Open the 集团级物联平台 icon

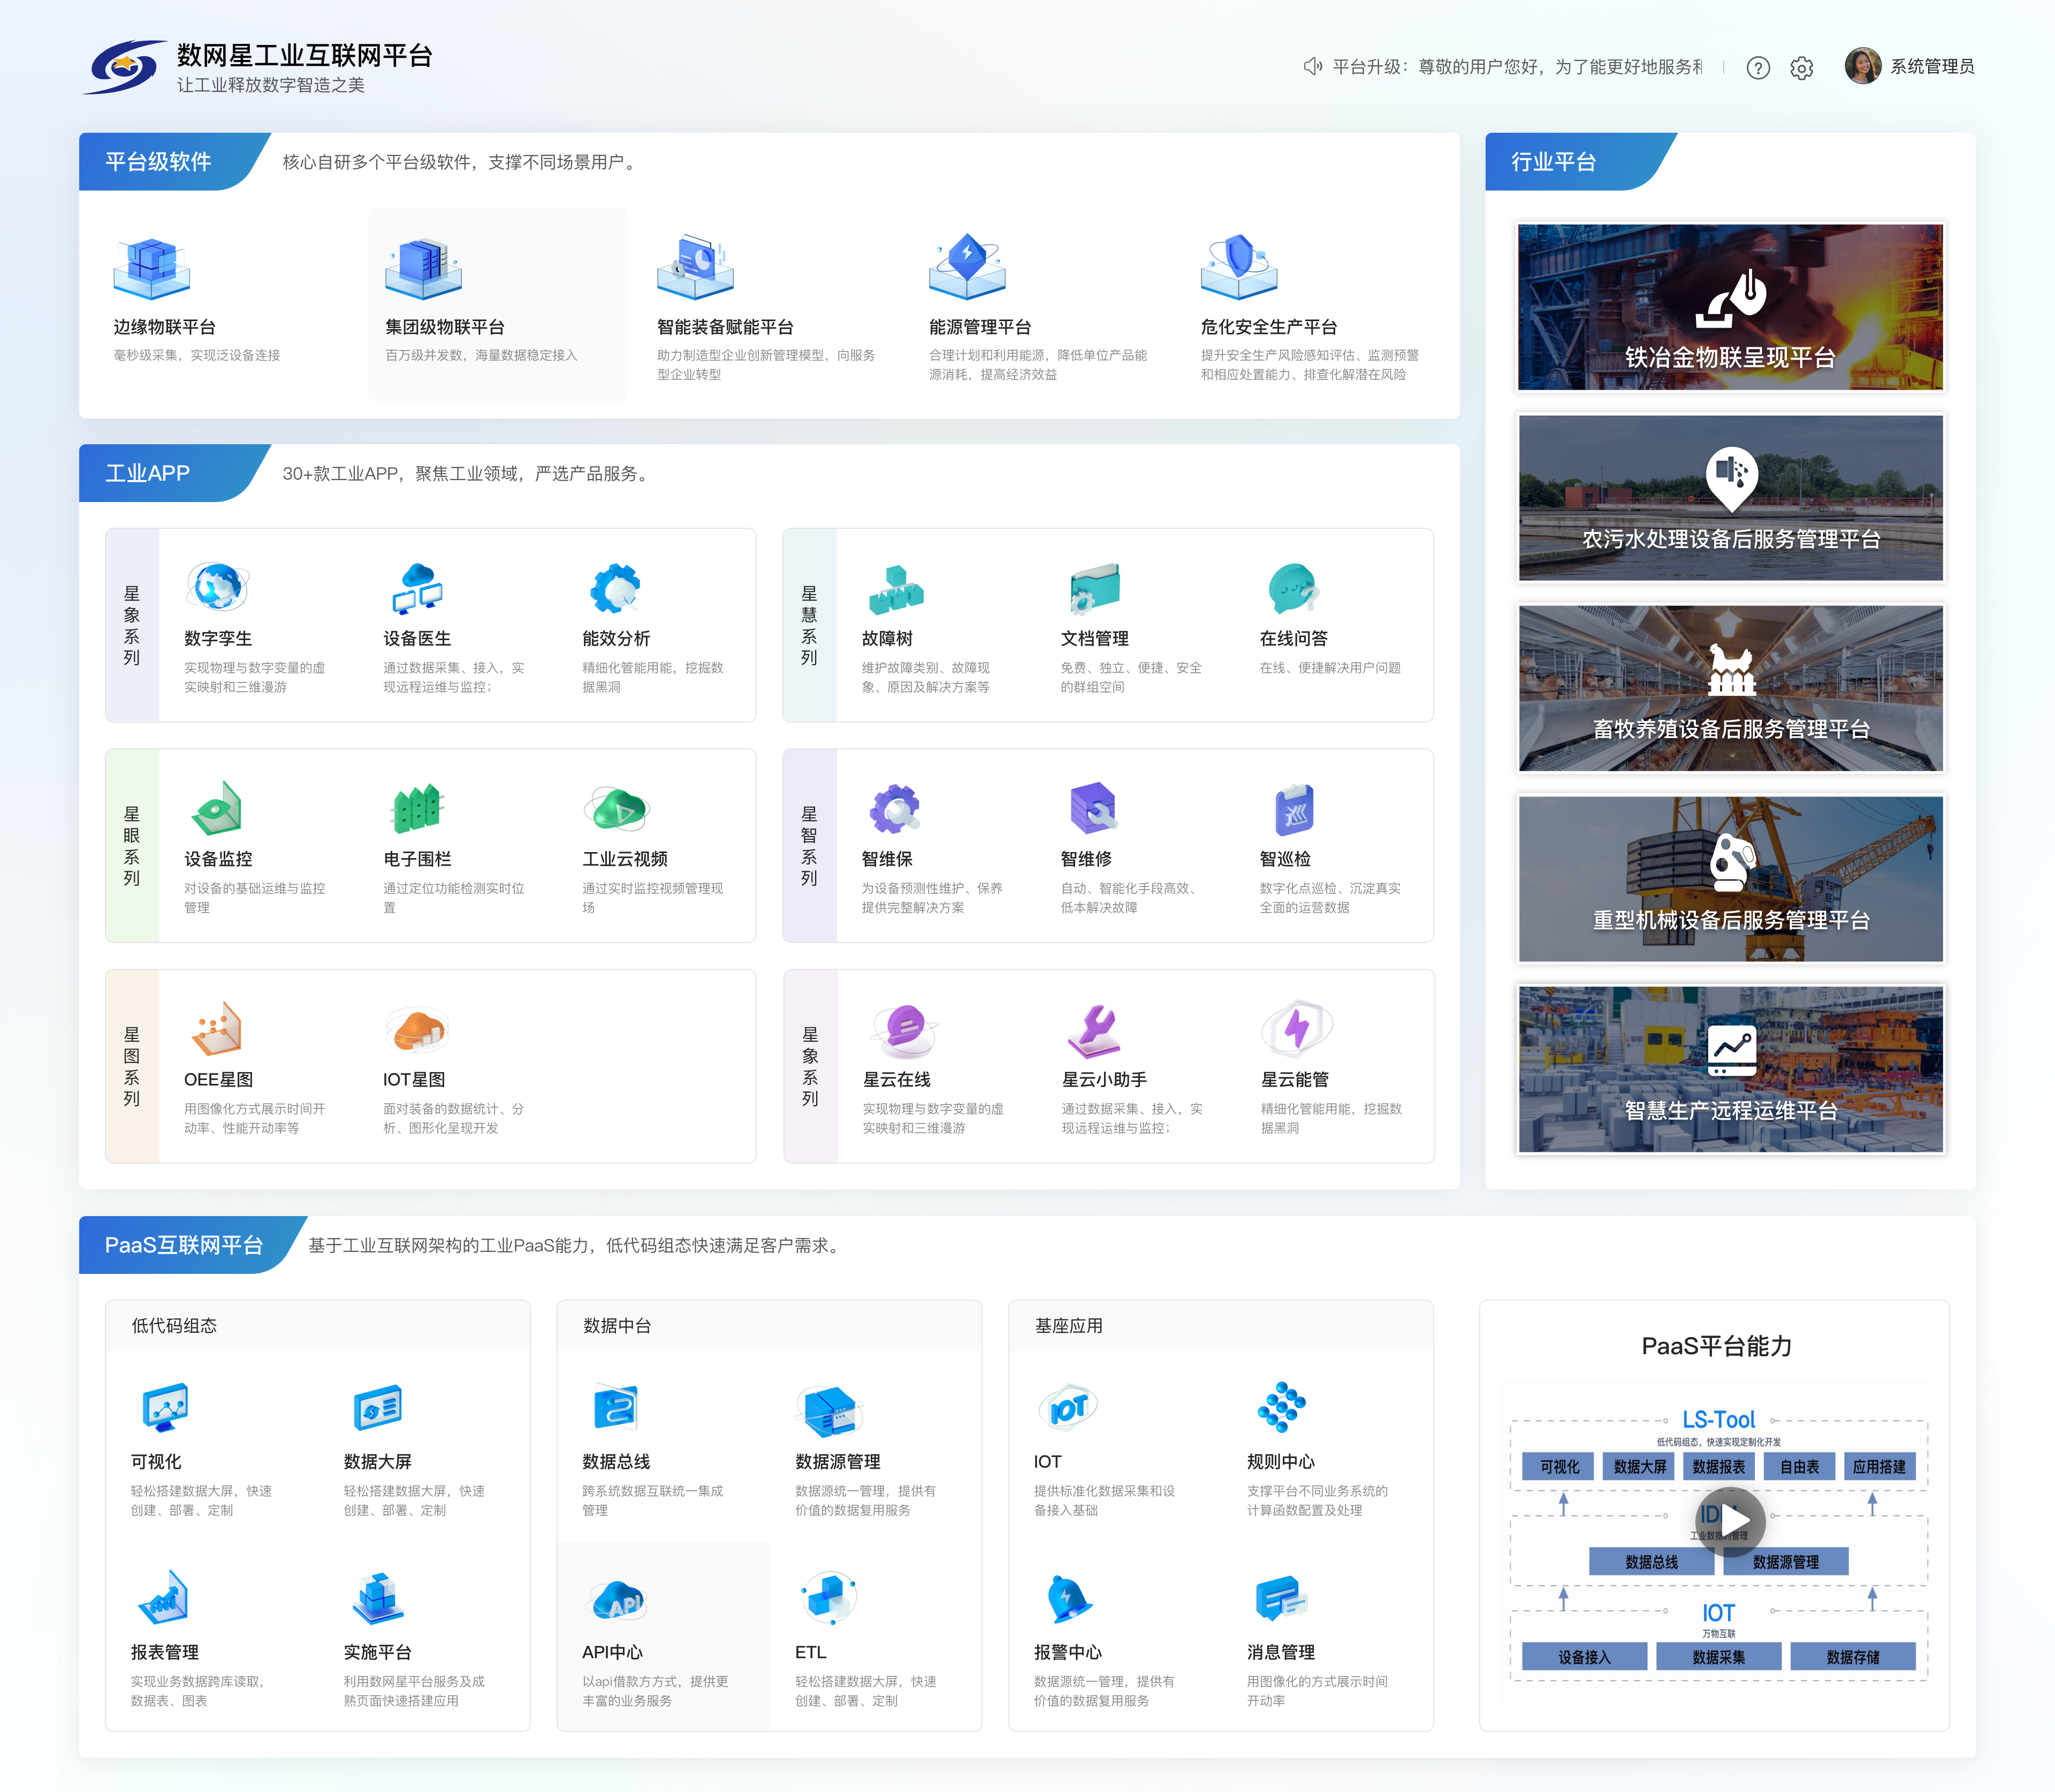423,268
